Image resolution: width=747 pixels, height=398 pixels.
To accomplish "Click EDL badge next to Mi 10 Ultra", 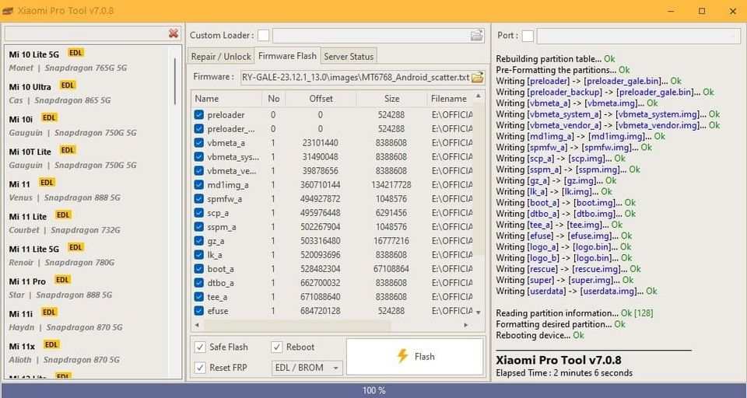I will point(68,85).
